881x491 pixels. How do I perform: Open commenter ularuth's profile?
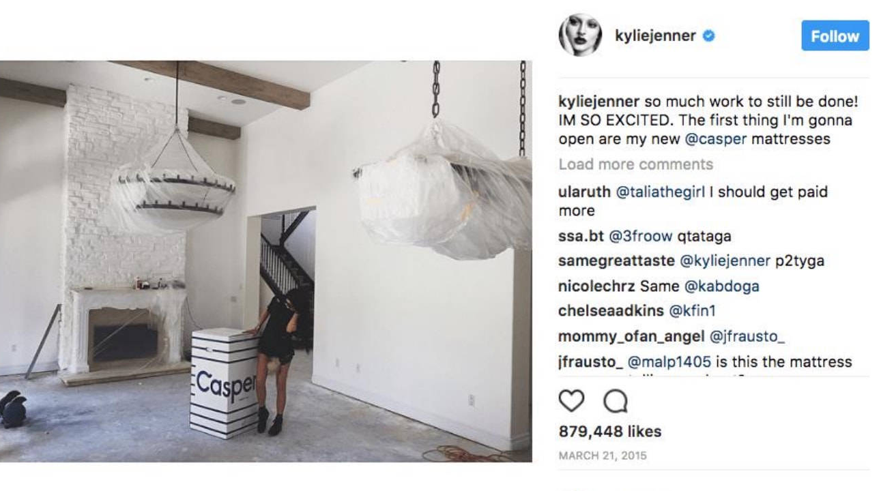point(585,192)
